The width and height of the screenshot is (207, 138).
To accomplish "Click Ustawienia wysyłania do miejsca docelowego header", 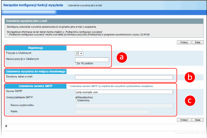I will click(x=35, y=71).
